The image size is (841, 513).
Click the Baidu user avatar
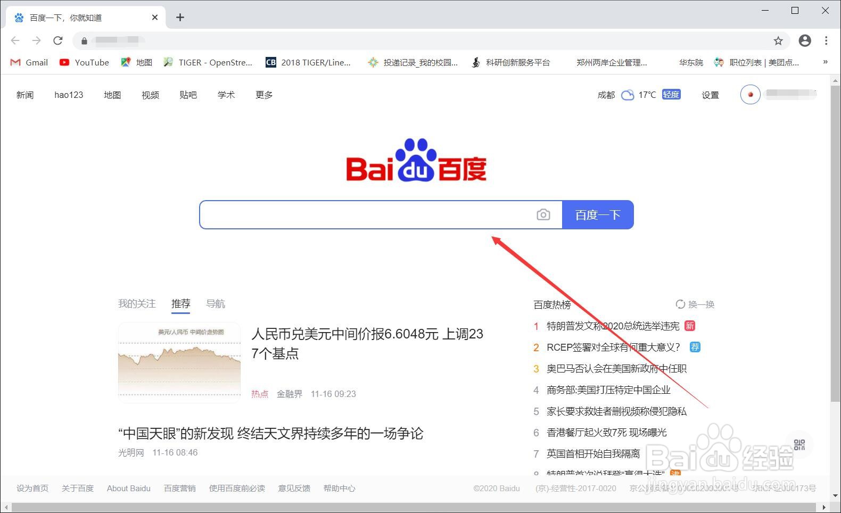(x=750, y=95)
